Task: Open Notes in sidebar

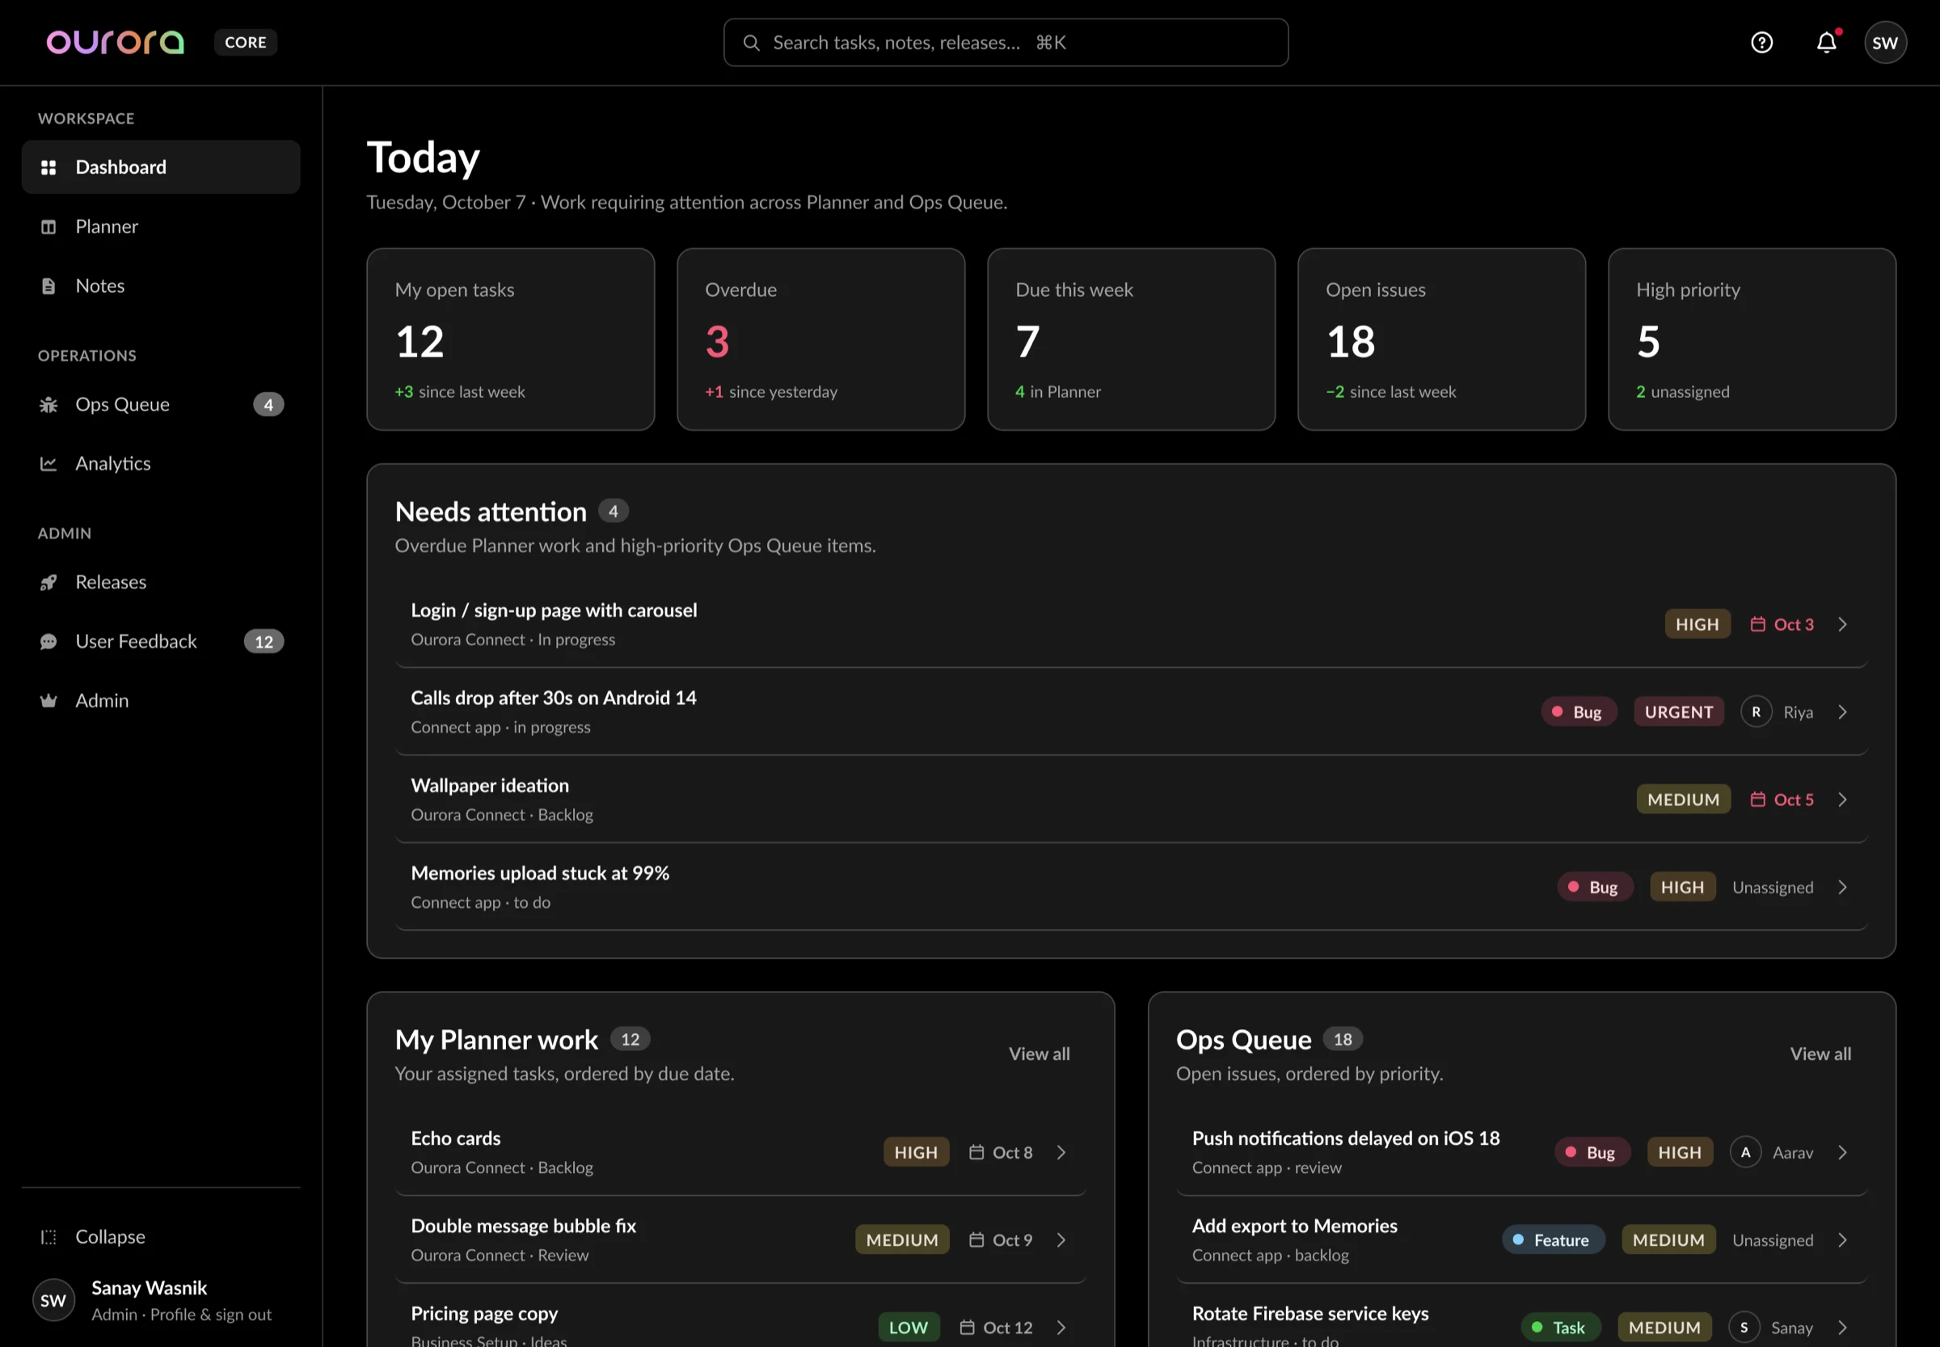Action: (160, 286)
